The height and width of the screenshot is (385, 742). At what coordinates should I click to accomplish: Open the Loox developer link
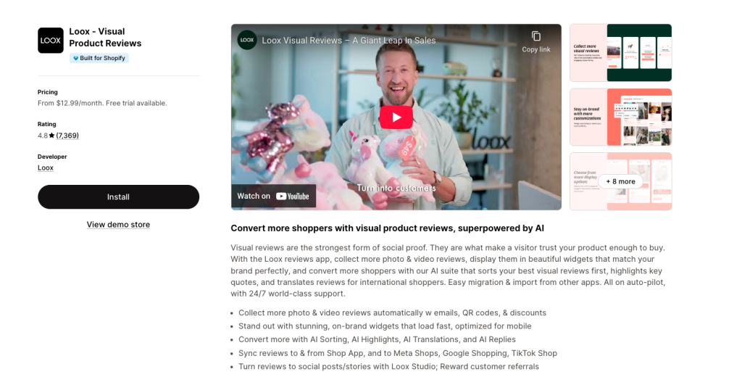[46, 167]
